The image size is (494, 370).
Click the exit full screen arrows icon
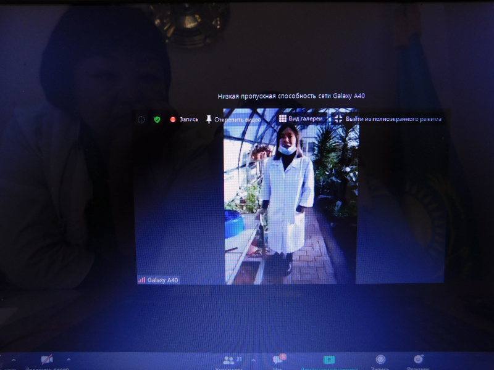coord(338,118)
